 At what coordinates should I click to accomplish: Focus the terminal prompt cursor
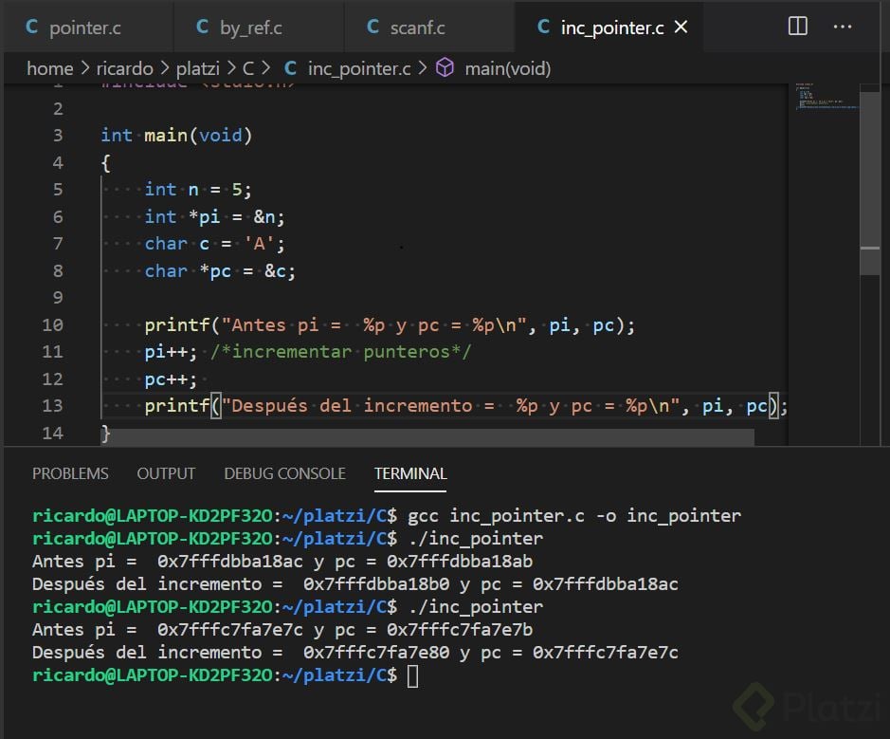412,675
